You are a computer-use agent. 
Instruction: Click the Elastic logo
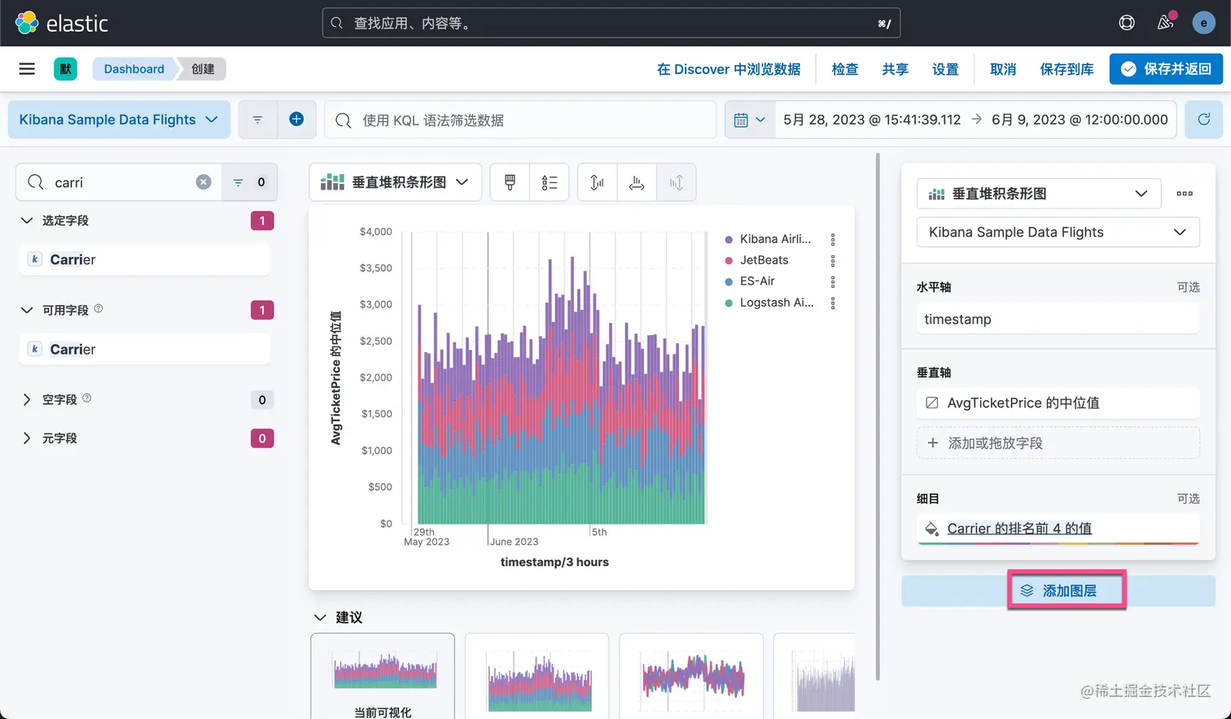pyautogui.click(x=62, y=23)
